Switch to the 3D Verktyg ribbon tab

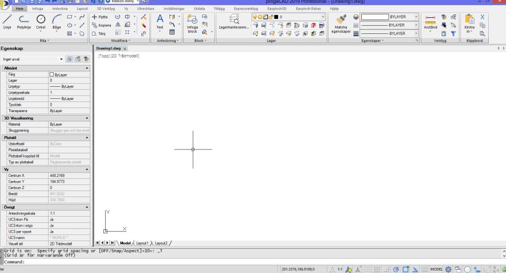[x=106, y=9]
